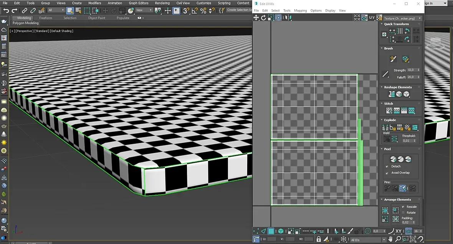Viewport: 453px width, 244px height.
Task: Select the Rotate tool in Edit UVWs
Action: point(263,18)
